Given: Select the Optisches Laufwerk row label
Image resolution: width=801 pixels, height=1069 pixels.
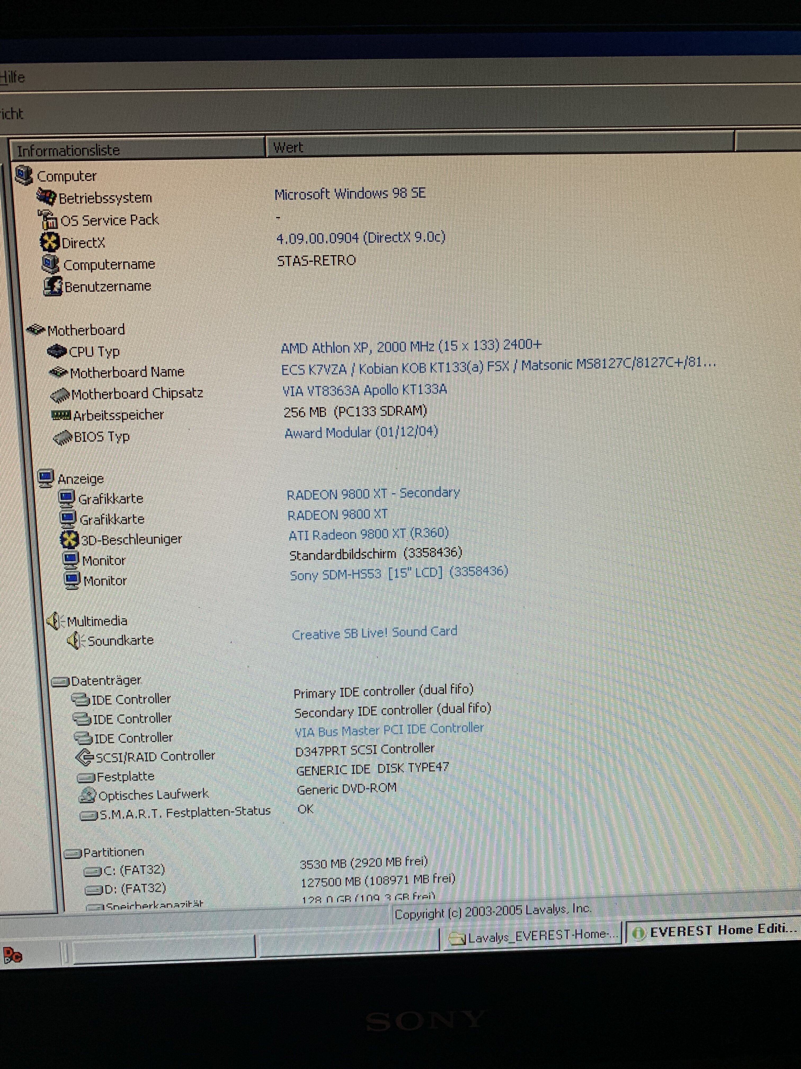Looking at the screenshot, I should click(x=154, y=795).
